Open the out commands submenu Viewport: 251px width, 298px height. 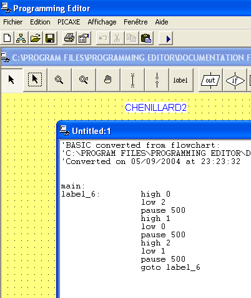210,80
